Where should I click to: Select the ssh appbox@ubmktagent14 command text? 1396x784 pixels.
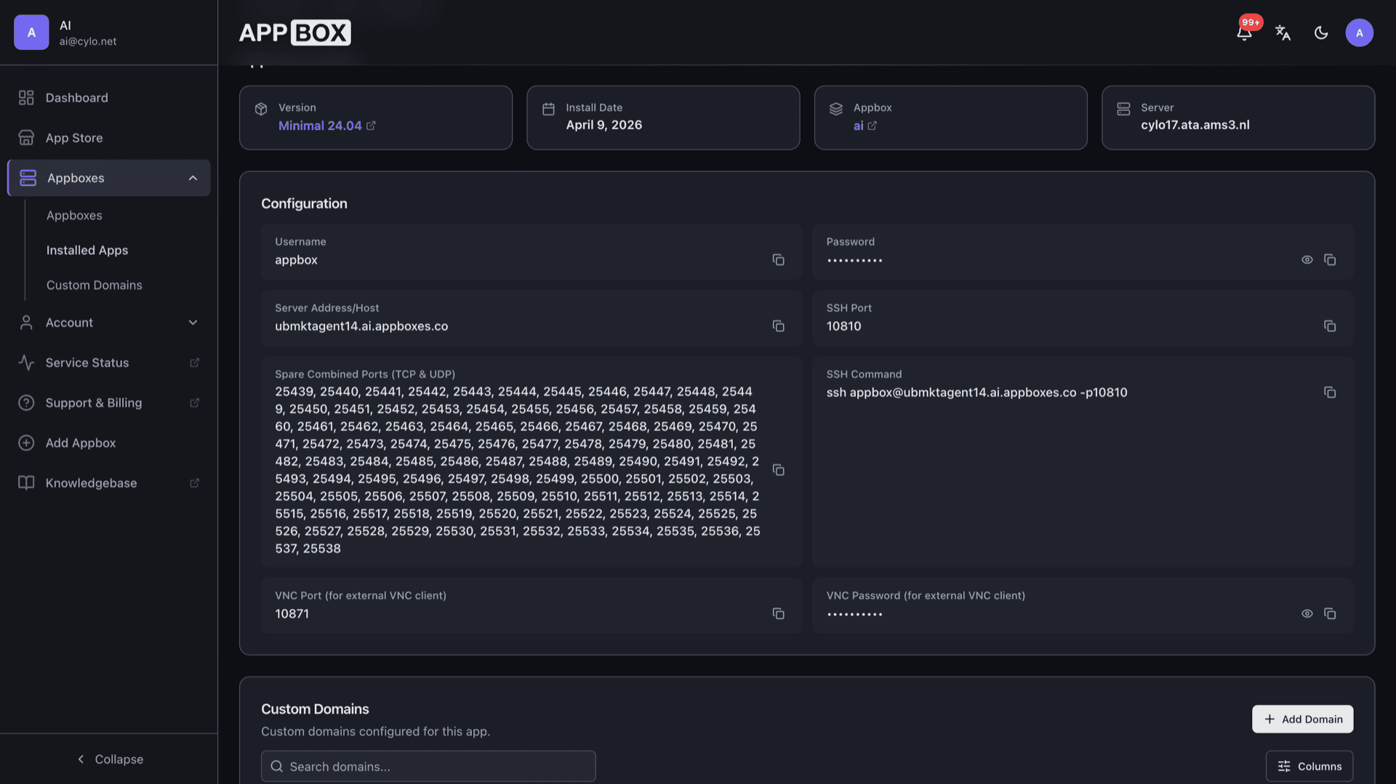pyautogui.click(x=976, y=392)
